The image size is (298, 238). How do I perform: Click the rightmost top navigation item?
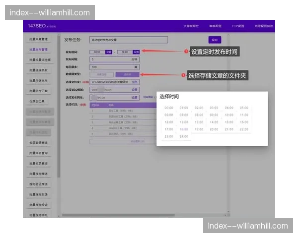click(x=264, y=26)
